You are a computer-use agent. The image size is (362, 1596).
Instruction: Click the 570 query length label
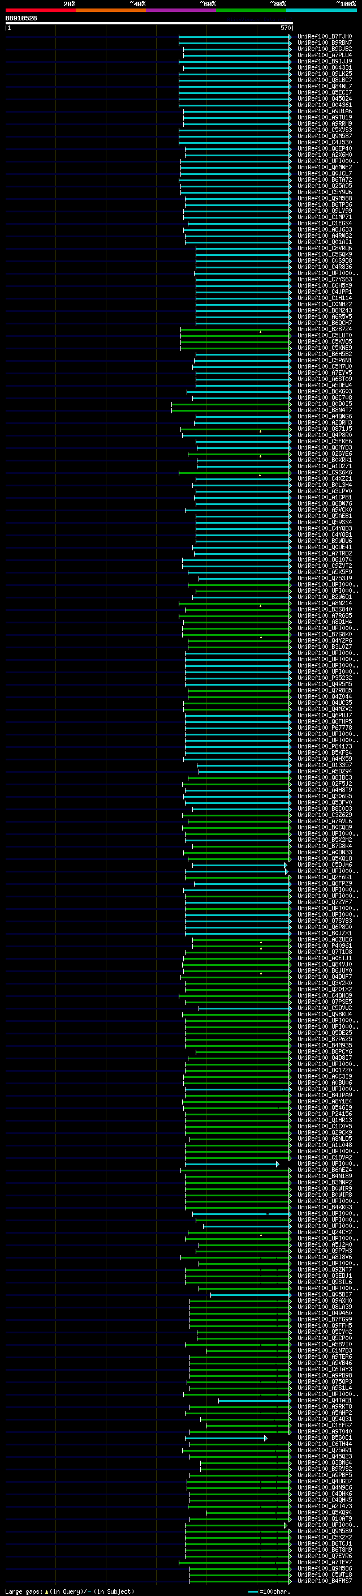285,28
